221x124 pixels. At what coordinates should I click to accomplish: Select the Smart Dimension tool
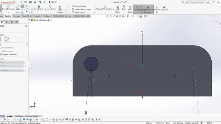(x=8, y=8)
